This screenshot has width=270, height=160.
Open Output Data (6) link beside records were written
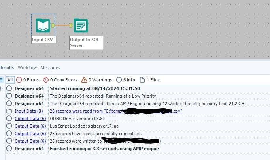tap(30, 141)
